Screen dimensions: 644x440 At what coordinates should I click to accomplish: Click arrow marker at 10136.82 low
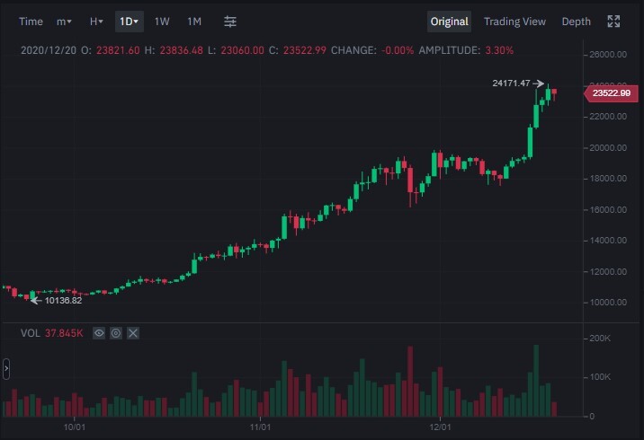tap(36, 301)
